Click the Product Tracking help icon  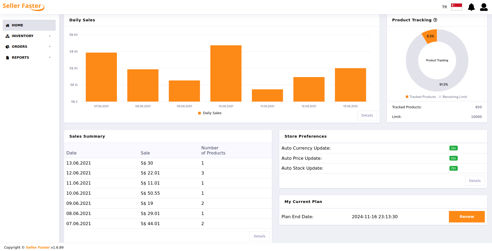(435, 20)
